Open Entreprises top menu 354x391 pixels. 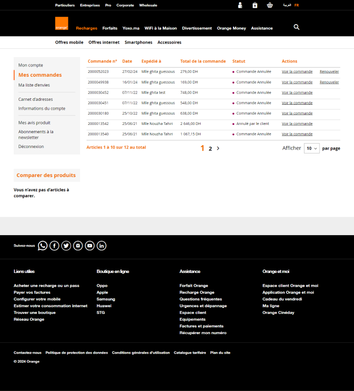click(x=90, y=5)
